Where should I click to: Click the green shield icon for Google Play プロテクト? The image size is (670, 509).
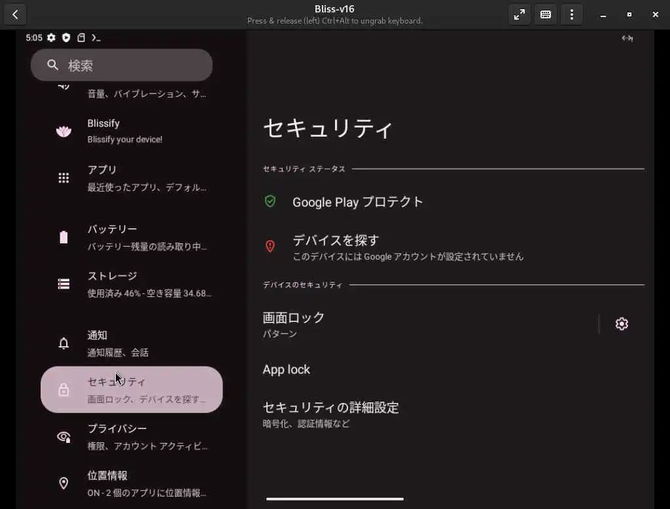(x=270, y=202)
